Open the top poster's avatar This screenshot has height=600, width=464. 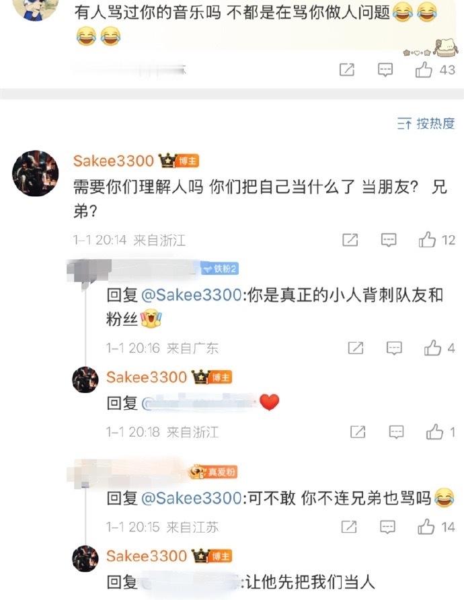[35, 9]
